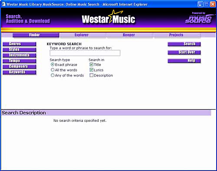Maximize the Internet Explorer window
This screenshot has width=217, height=171.
(x=207, y=4)
